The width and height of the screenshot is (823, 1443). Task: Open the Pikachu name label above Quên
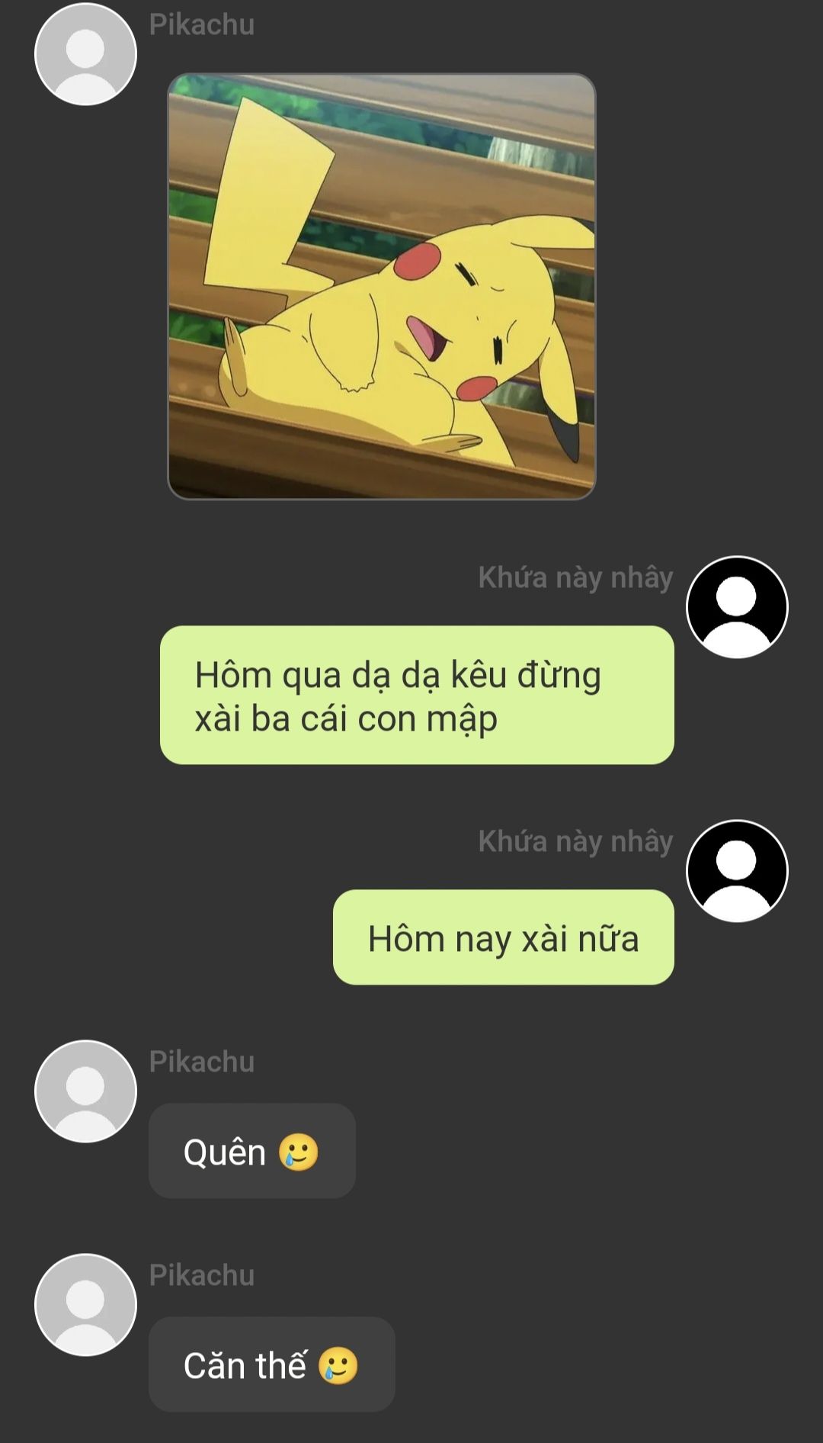tap(202, 1062)
